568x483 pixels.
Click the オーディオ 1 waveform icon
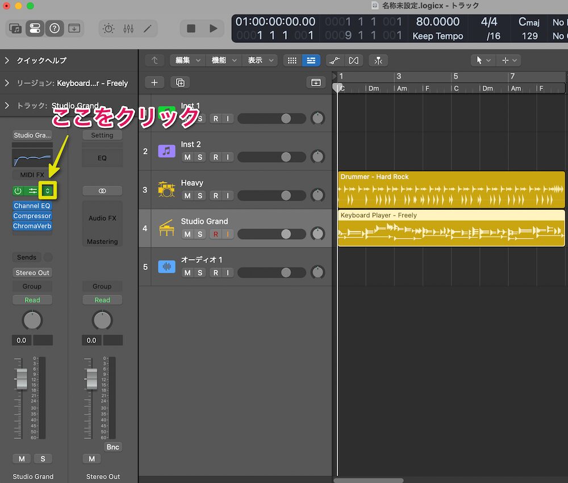click(166, 266)
